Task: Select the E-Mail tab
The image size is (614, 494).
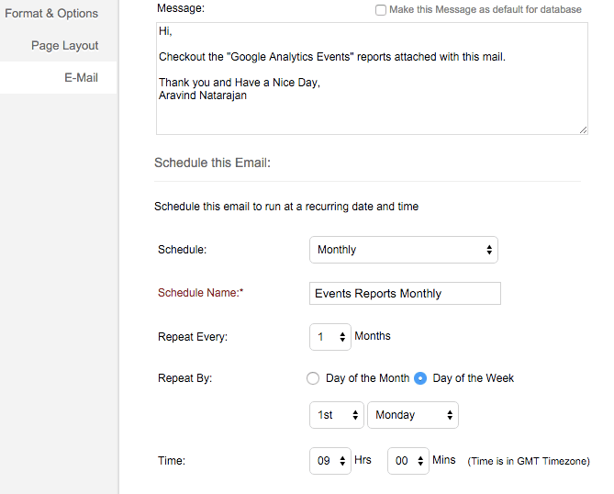Action: (81, 78)
